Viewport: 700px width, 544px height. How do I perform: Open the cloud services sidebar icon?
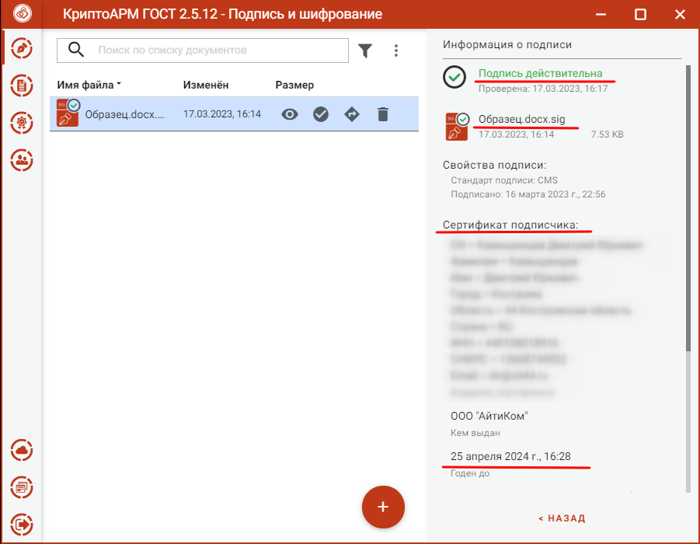(22, 450)
